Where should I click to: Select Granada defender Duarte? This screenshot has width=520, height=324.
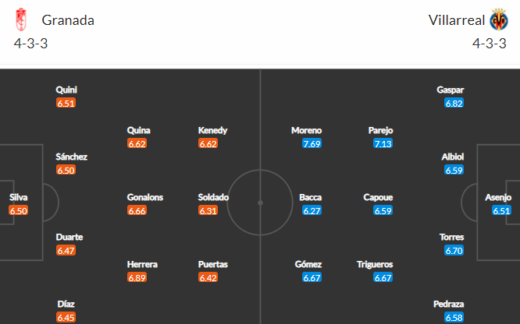[x=69, y=238]
